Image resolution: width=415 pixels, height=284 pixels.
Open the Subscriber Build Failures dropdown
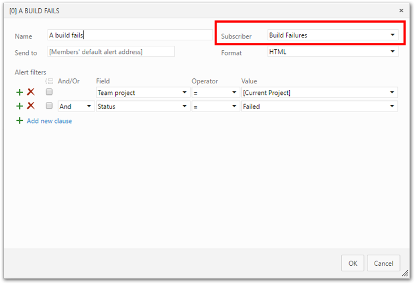tap(333, 35)
